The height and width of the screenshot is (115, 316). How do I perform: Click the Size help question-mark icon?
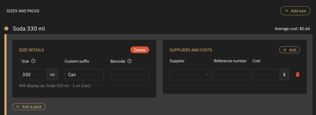33,61
